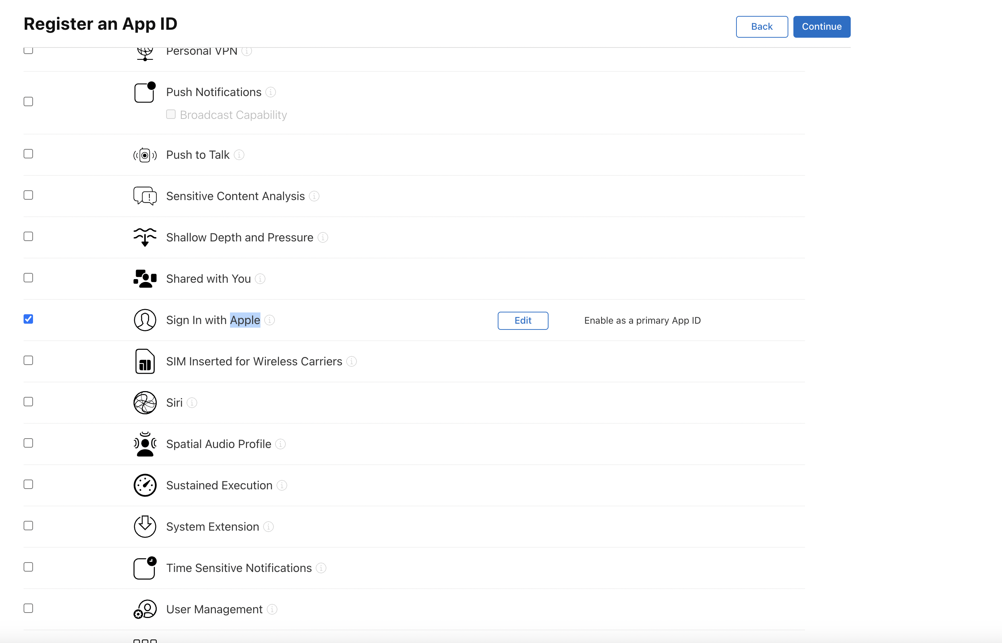This screenshot has height=643, width=1002.
Task: Click the Sign In with Apple person icon
Action: coord(145,320)
